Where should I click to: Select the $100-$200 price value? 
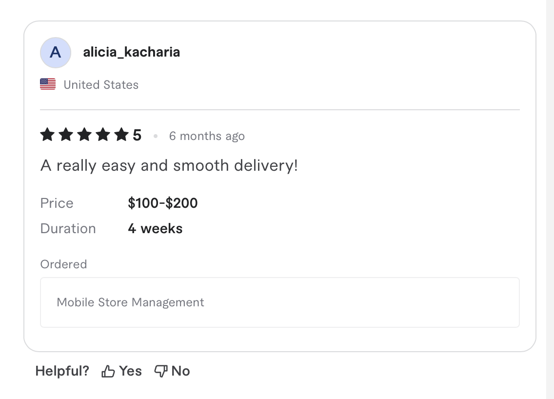click(x=162, y=203)
